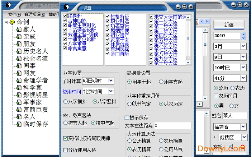Click 命宫寓意 list entry text
This screenshot has height=157, width=251.
coord(77,49)
